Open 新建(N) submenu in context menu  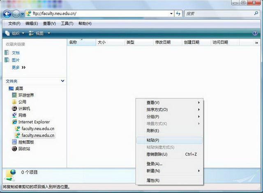pos(170,171)
